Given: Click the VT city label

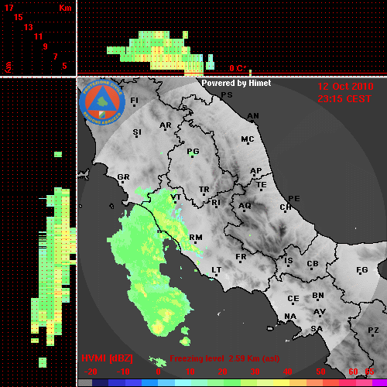Looking at the screenshot, I should click(176, 197).
